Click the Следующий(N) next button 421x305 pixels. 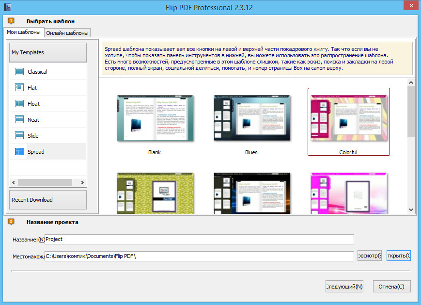pyautogui.click(x=344, y=287)
